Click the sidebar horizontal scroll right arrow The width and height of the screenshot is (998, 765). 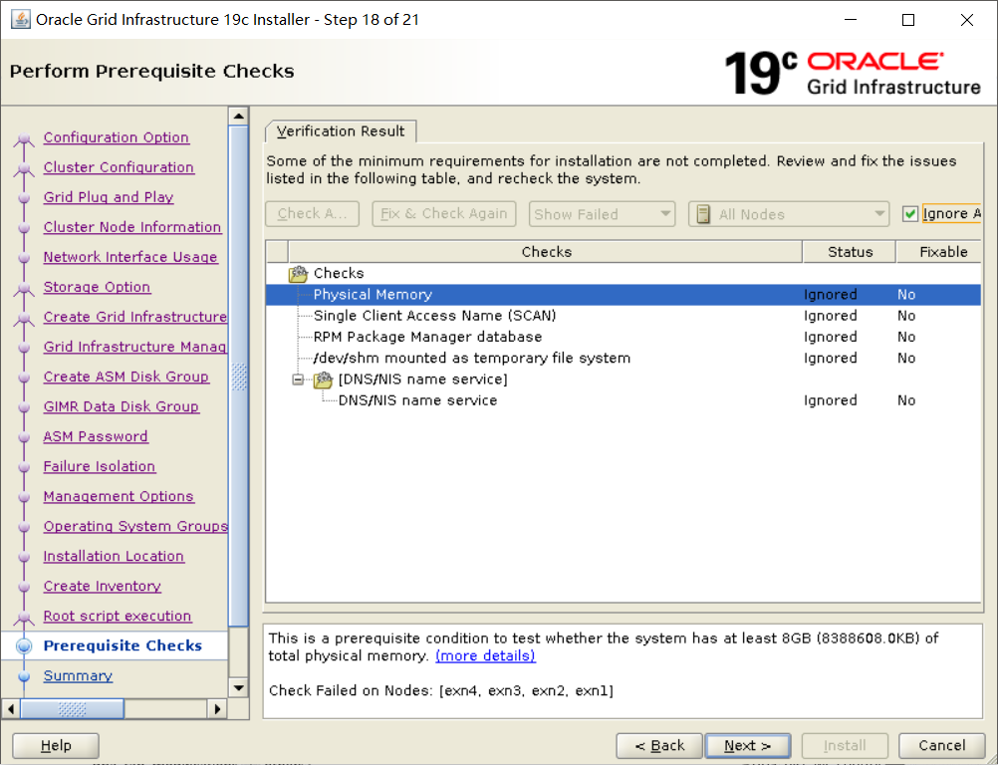(217, 708)
